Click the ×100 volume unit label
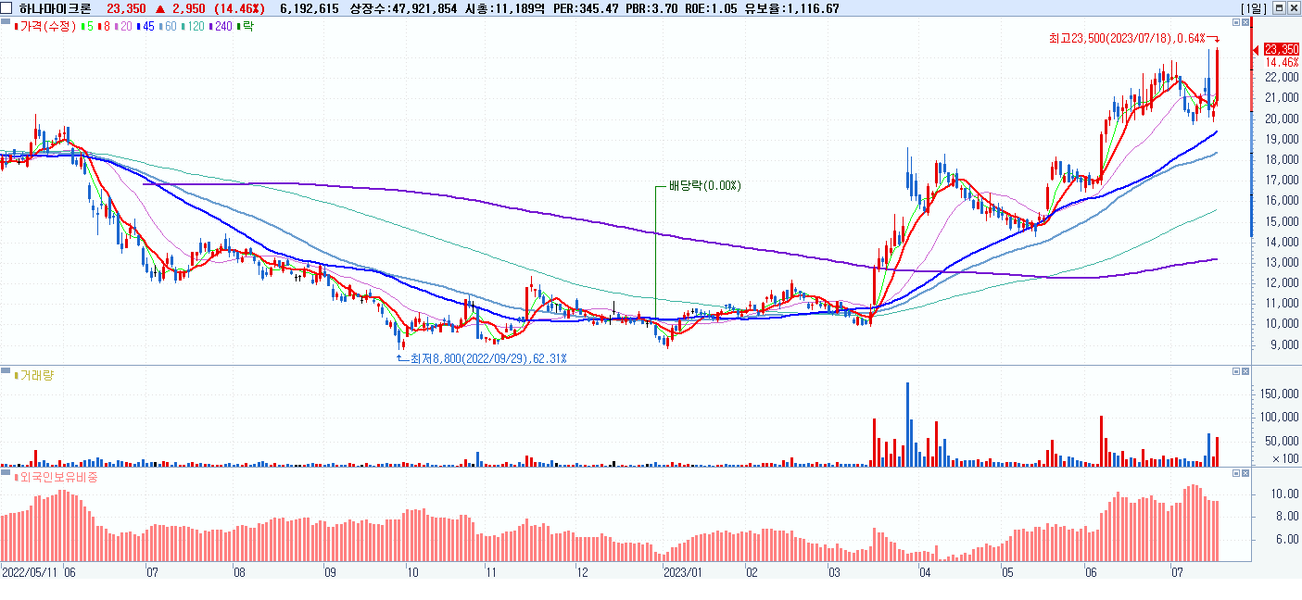This screenshot has height=600, width=1302. (1284, 458)
